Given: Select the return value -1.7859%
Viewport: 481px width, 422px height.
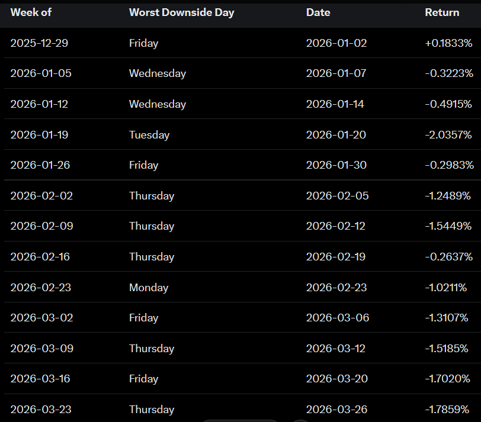Looking at the screenshot, I should point(447,409).
